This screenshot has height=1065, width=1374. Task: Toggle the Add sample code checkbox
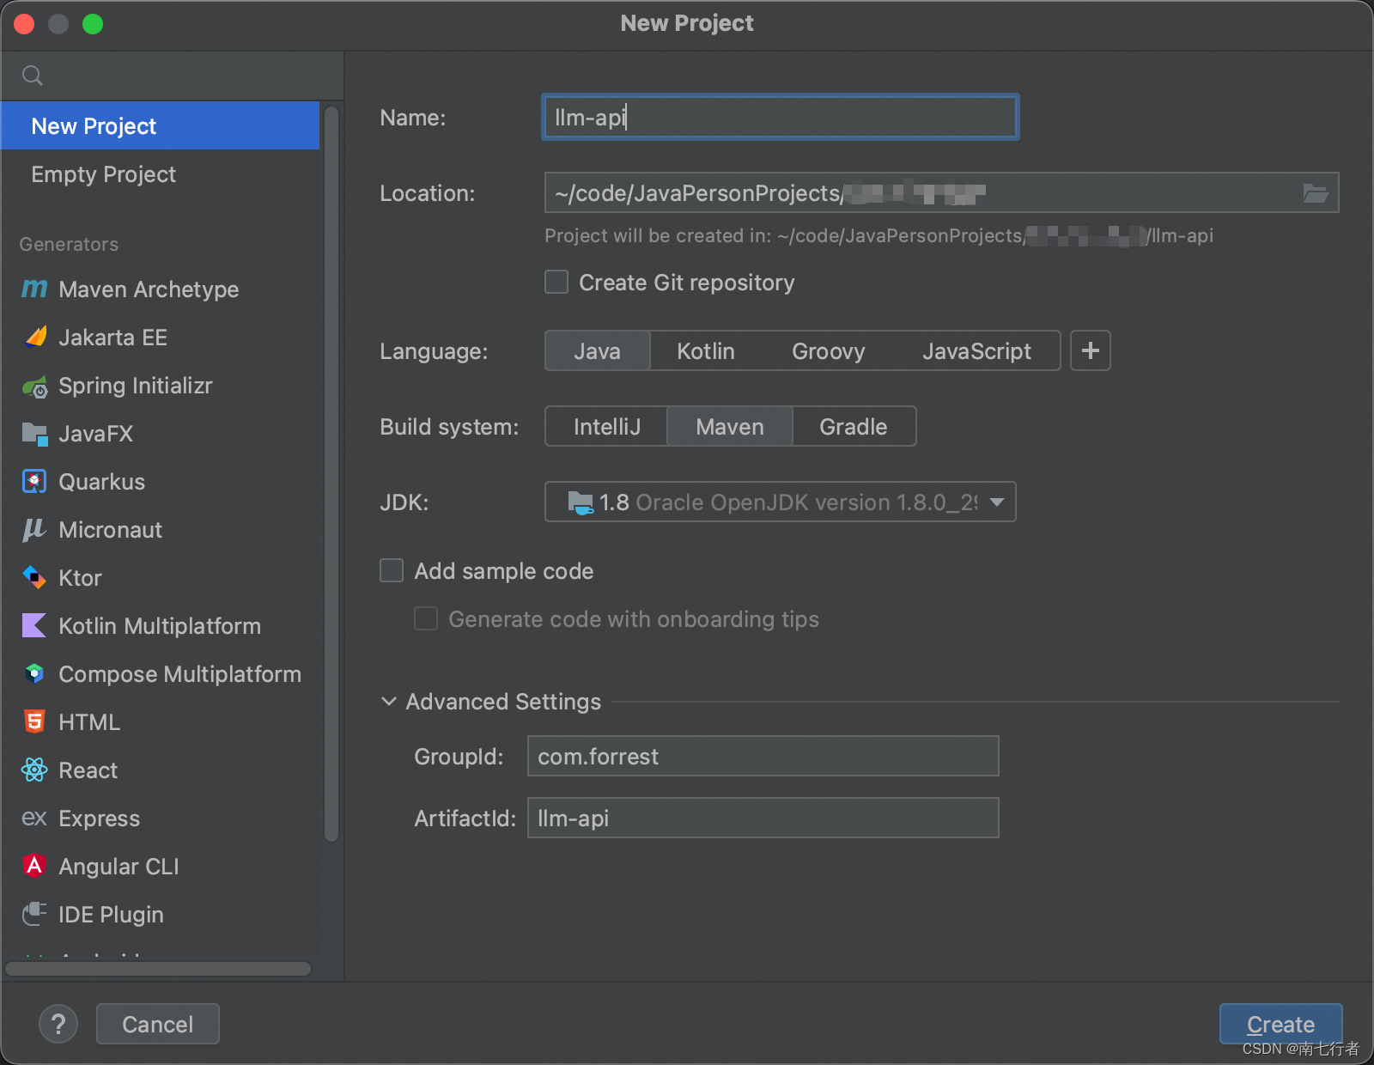pyautogui.click(x=392, y=571)
